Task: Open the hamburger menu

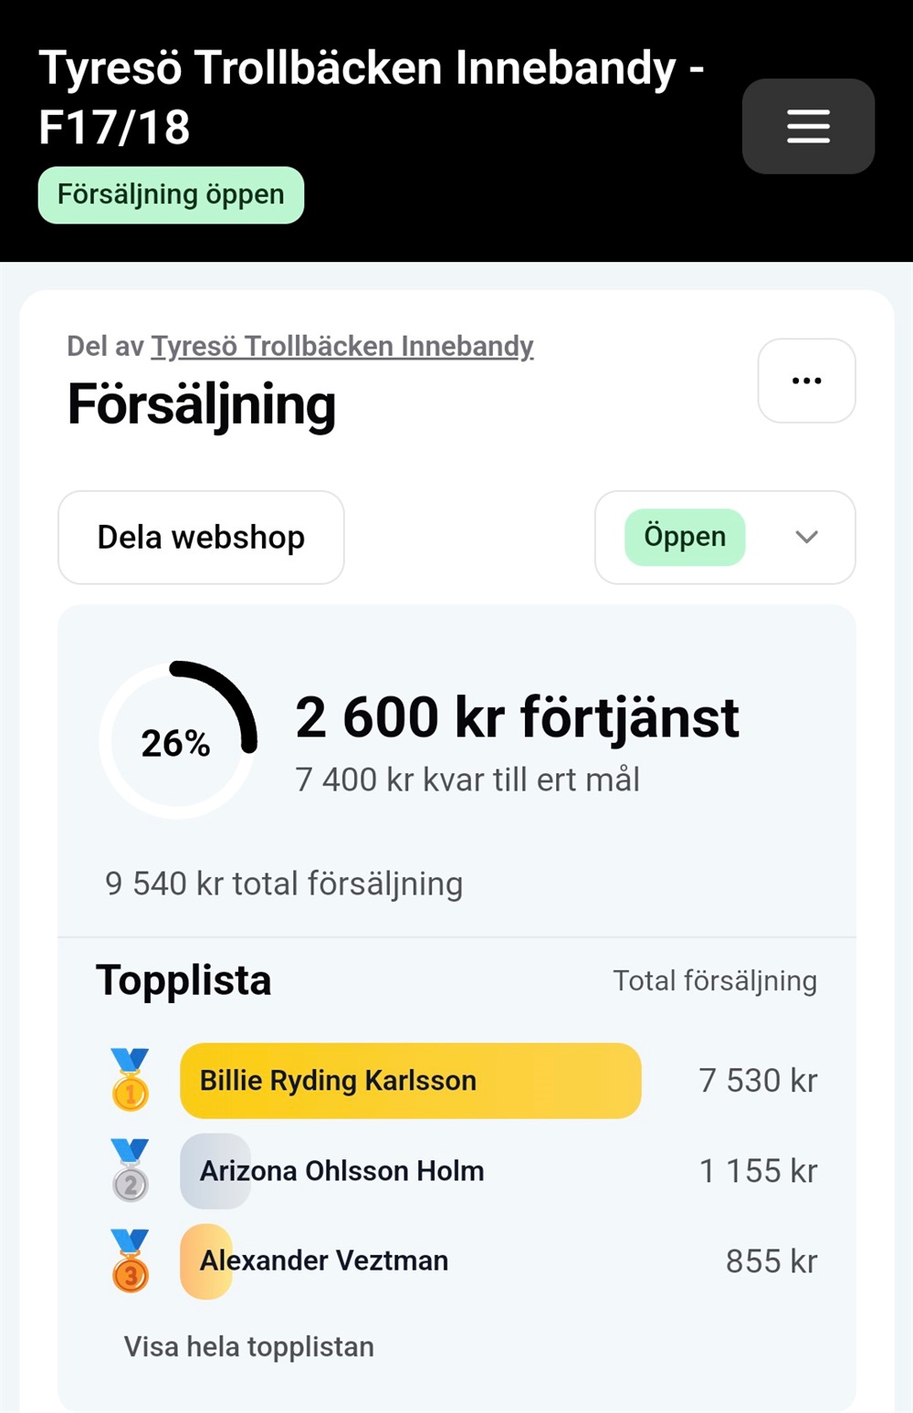Action: pyautogui.click(x=808, y=126)
